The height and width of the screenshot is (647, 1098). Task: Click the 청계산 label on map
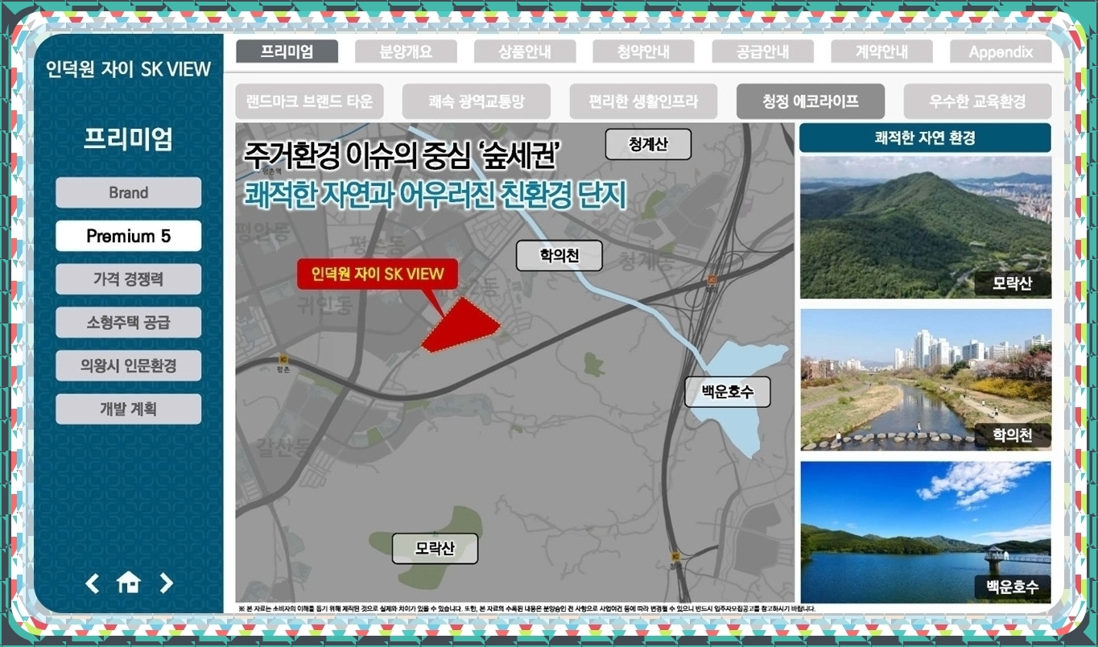coord(648,144)
